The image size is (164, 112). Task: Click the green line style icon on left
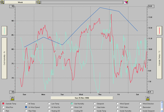coord(5,31)
